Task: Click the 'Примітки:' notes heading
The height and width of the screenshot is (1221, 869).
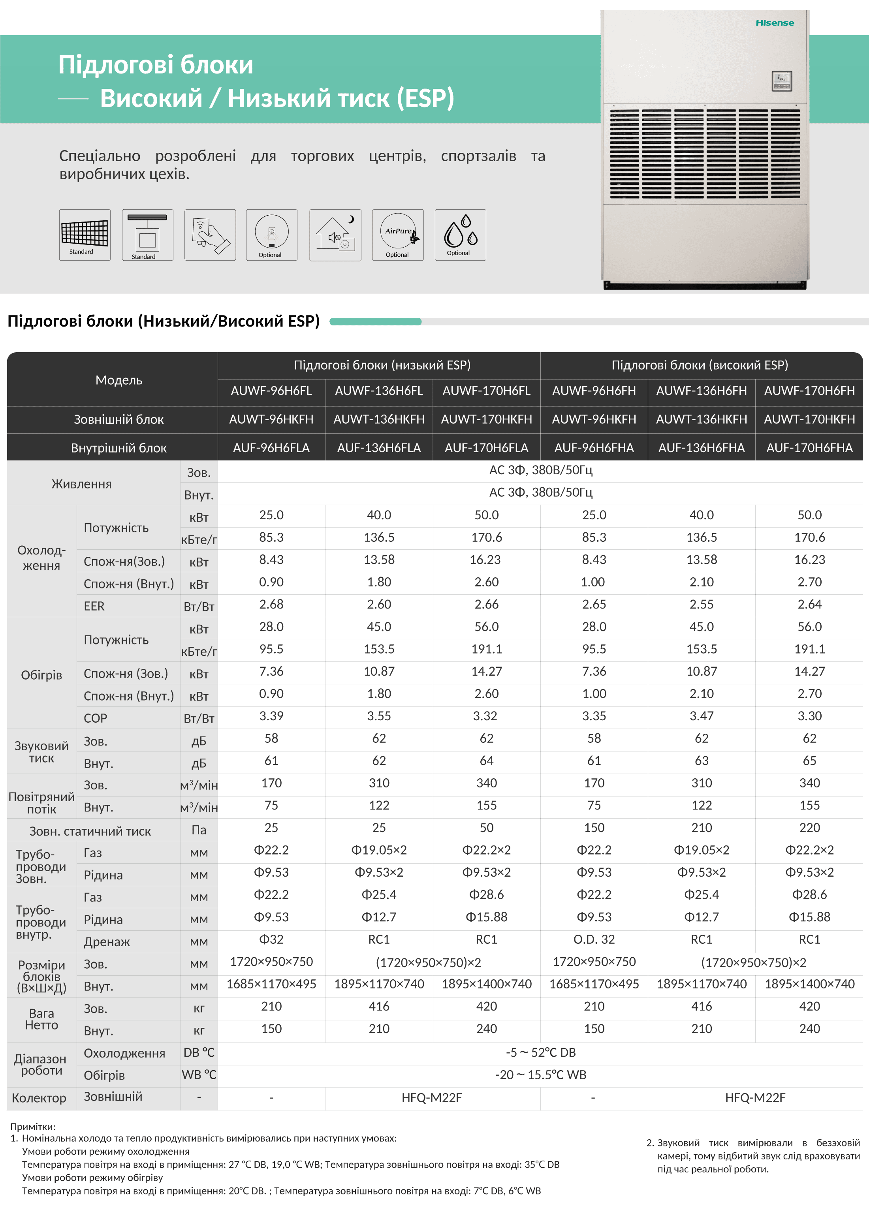Action: click(33, 1127)
